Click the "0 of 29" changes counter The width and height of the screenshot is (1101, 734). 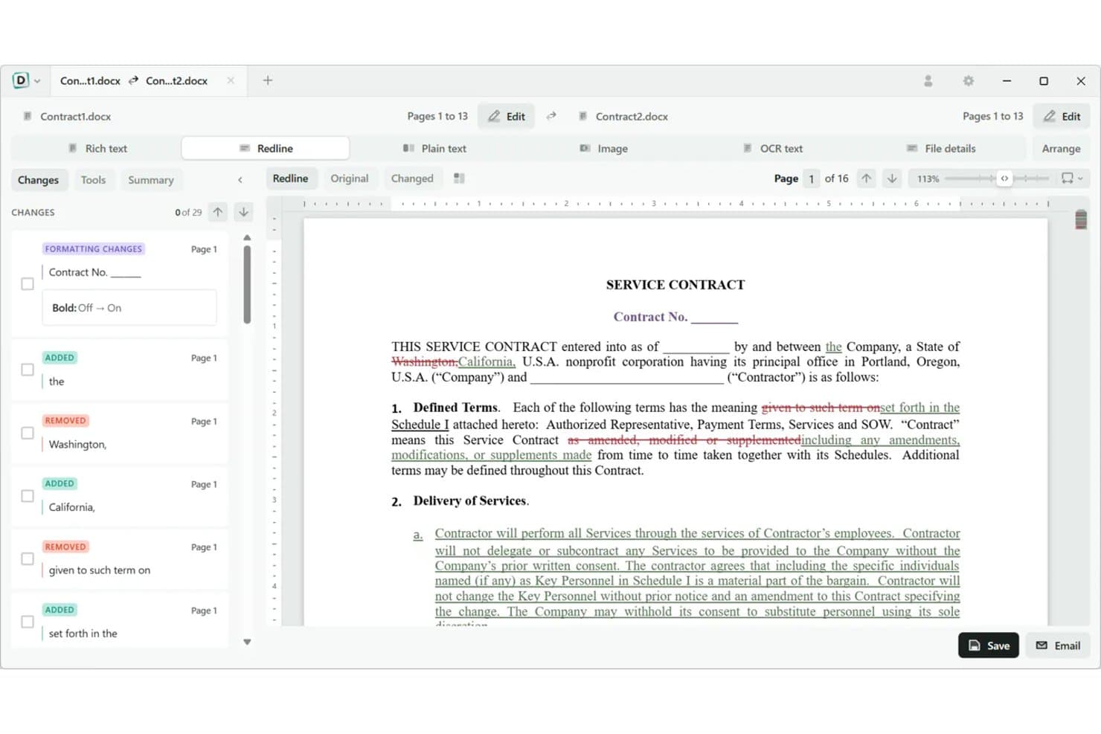pyautogui.click(x=188, y=212)
